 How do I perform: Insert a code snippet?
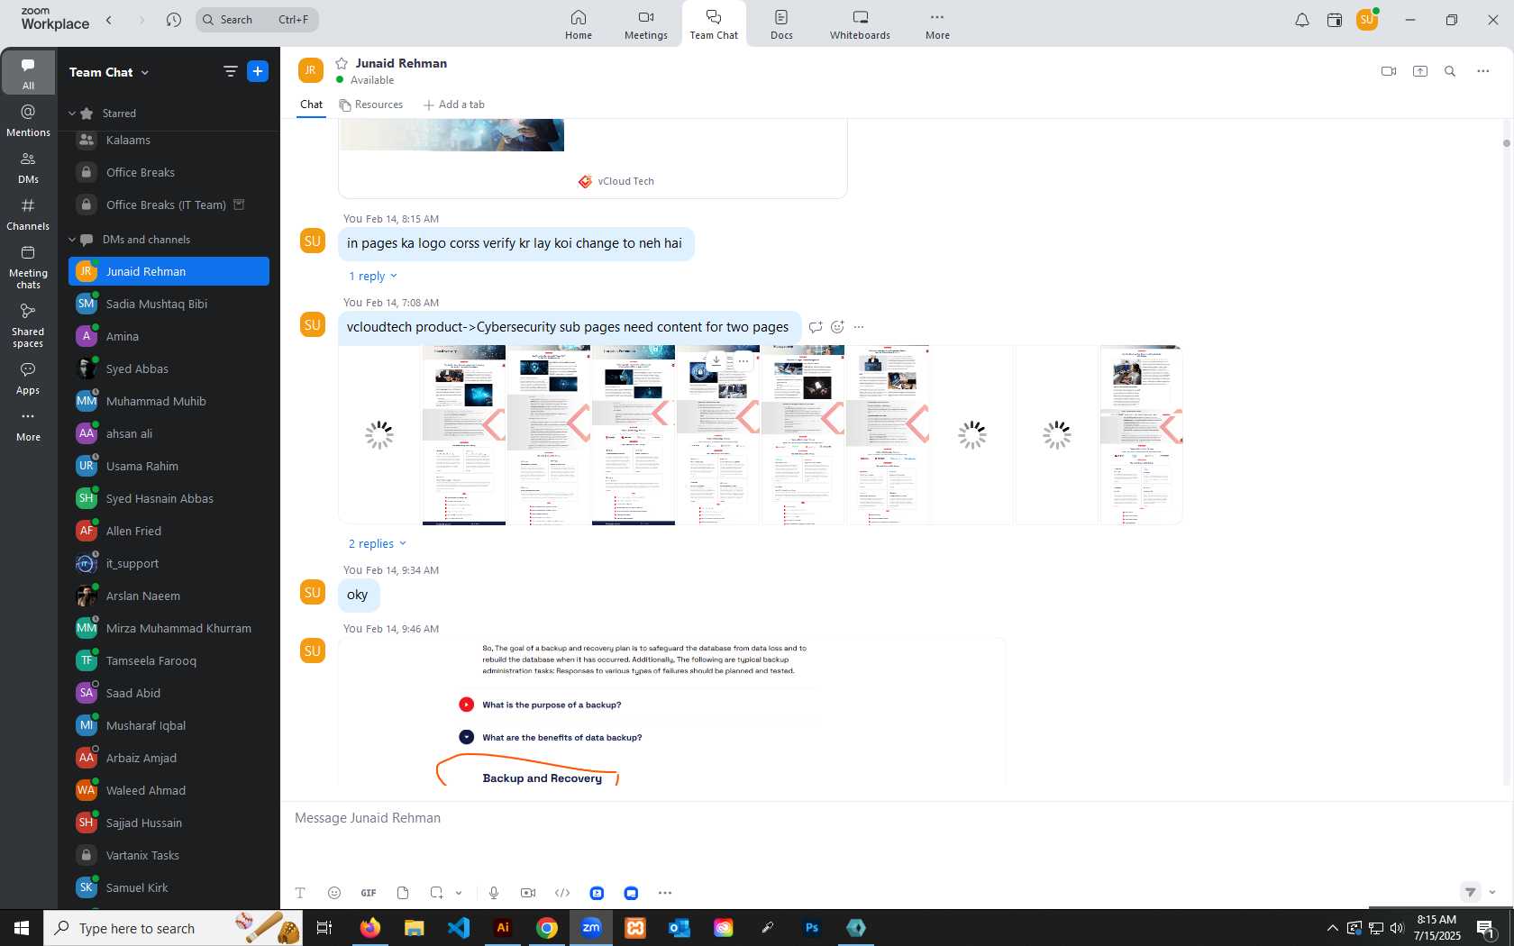click(x=562, y=893)
